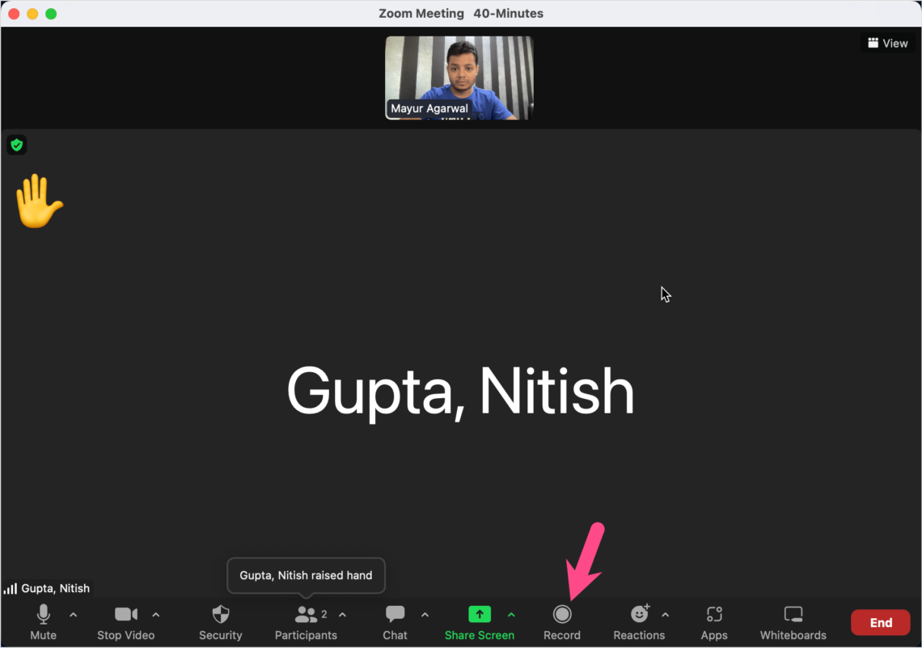Viewport: 922px width, 648px height.
Task: Open the View menu
Action: click(x=887, y=43)
